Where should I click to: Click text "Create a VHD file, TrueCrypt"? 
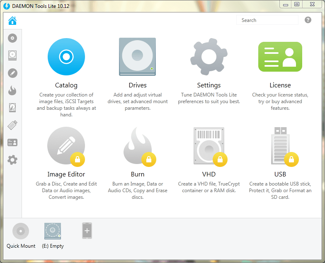click(209, 184)
